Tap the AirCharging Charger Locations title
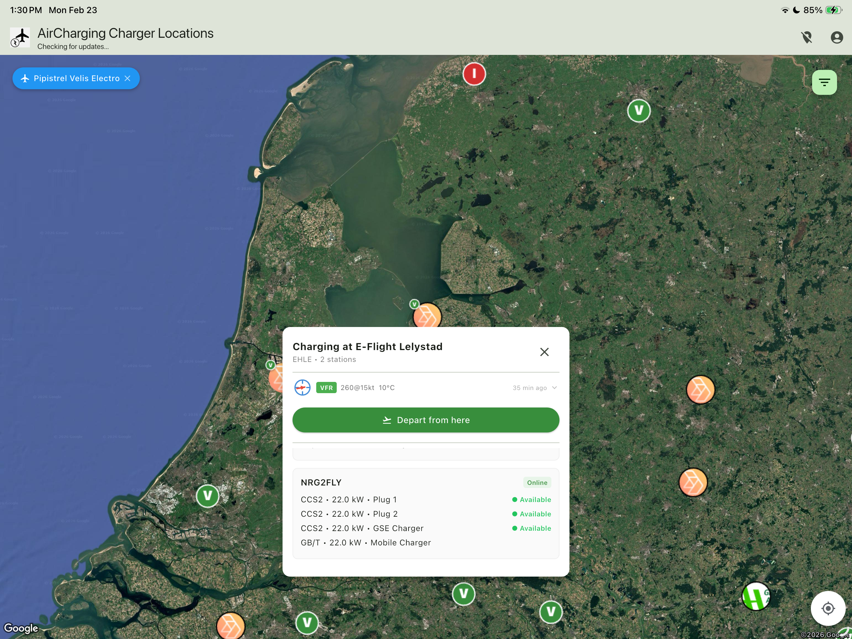 125,33
